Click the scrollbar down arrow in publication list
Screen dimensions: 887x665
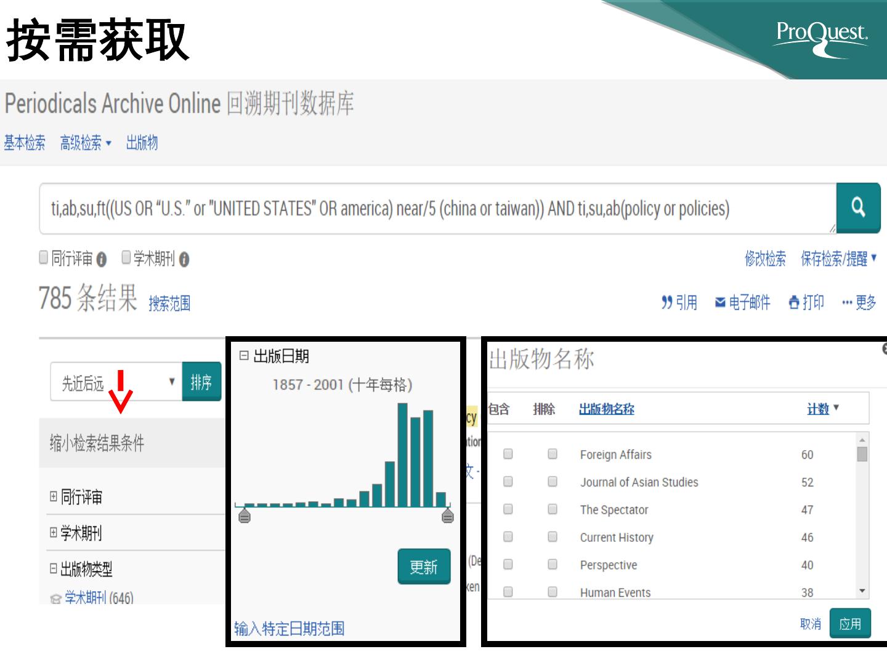[862, 591]
